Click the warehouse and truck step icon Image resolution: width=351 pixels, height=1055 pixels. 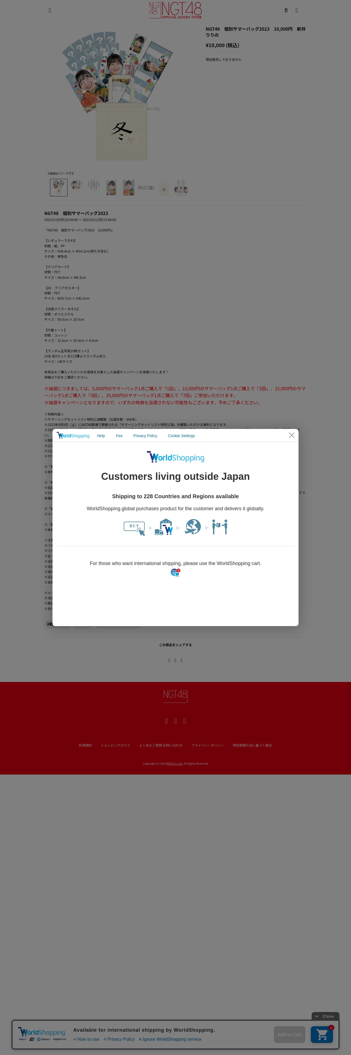[164, 527]
